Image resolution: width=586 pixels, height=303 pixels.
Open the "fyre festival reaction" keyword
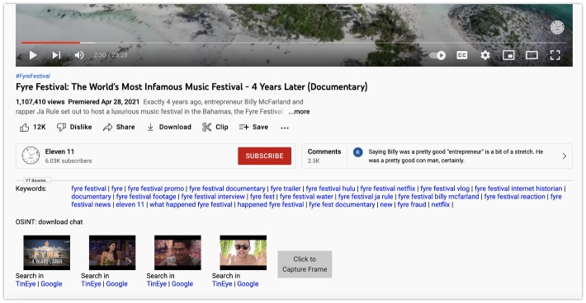[515, 197]
